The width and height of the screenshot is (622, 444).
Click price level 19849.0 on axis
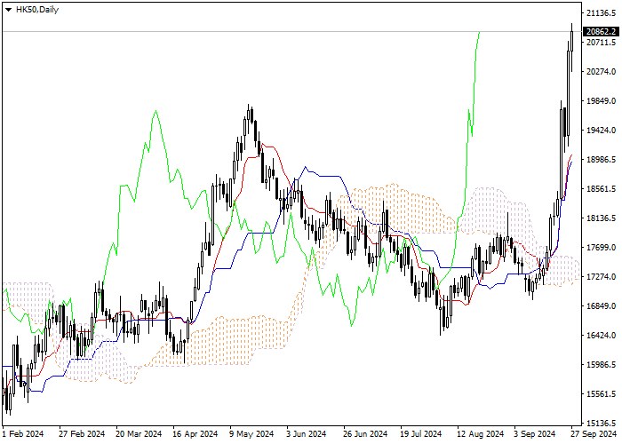(x=601, y=101)
